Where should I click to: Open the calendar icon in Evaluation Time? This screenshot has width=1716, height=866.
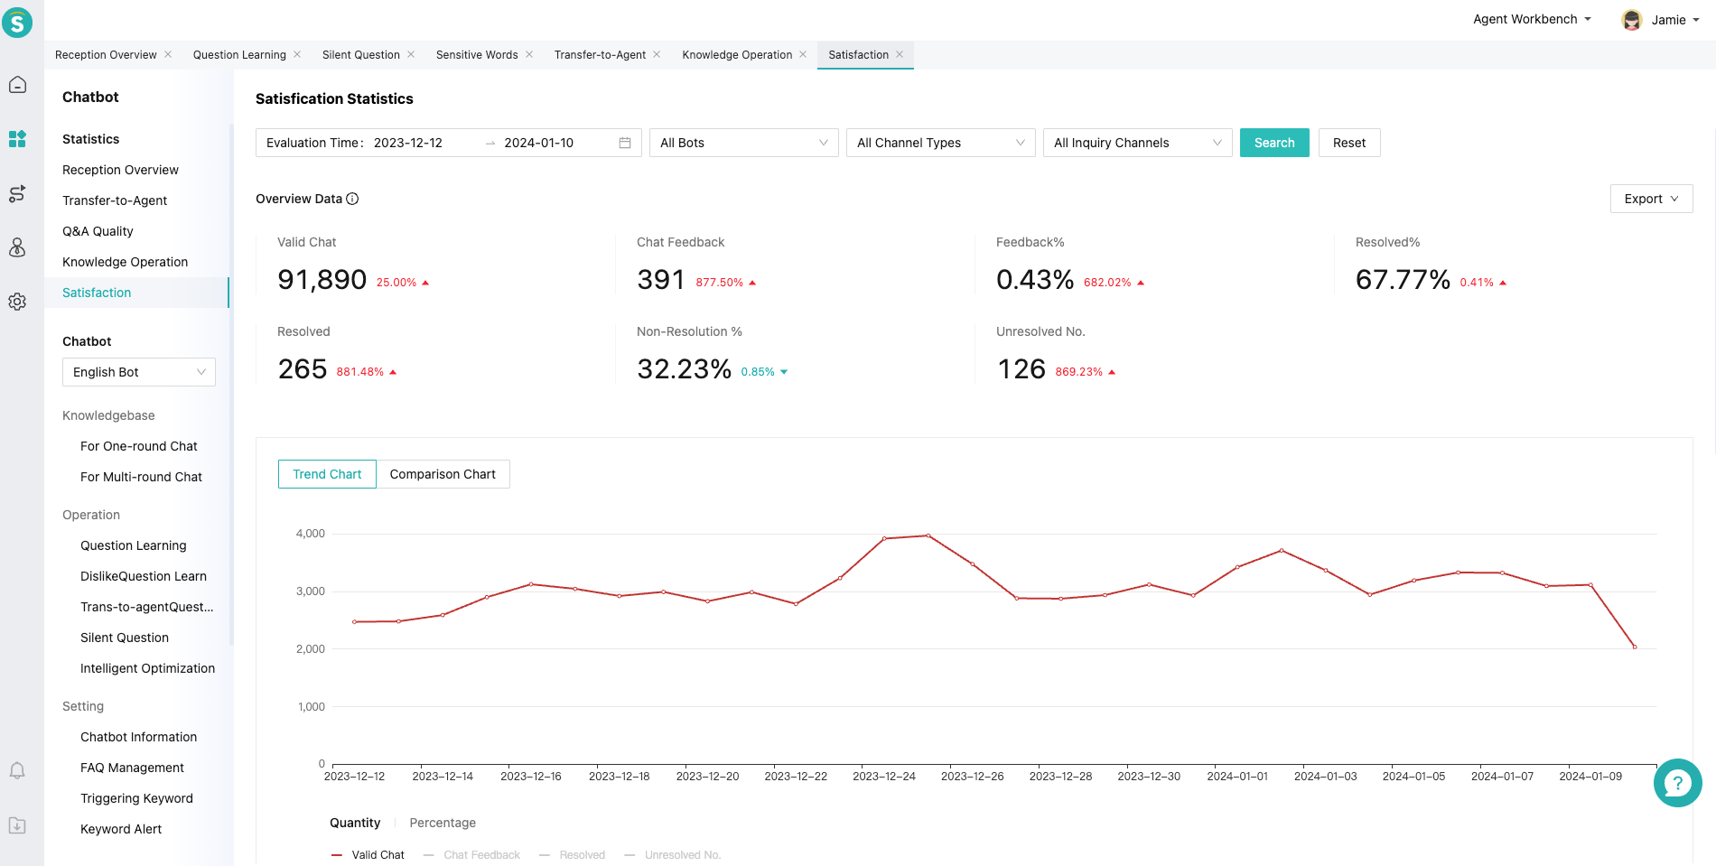pyautogui.click(x=625, y=143)
